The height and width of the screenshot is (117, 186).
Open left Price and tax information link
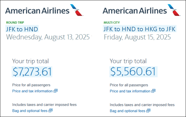[x=33, y=91]
